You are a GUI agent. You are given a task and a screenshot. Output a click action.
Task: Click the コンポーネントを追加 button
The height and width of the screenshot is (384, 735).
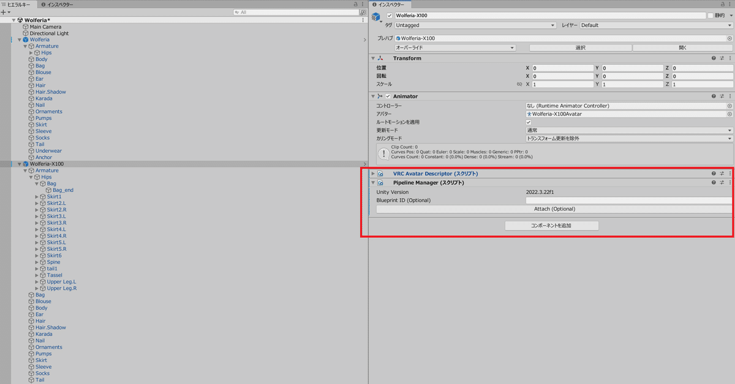click(x=552, y=226)
